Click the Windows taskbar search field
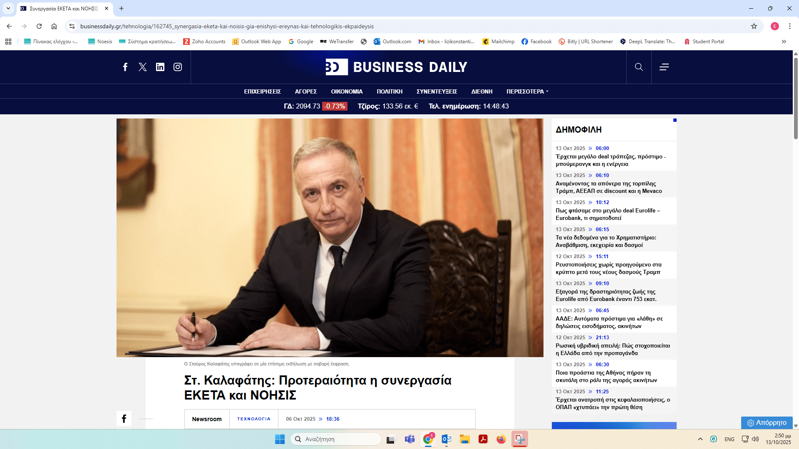 (336, 439)
